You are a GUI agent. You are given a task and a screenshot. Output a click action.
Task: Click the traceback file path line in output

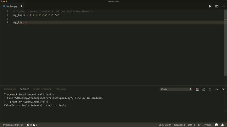55,98
